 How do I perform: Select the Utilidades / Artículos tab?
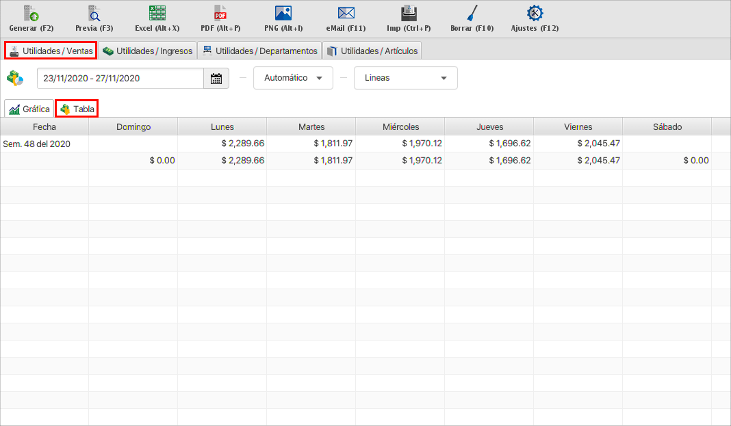[372, 51]
